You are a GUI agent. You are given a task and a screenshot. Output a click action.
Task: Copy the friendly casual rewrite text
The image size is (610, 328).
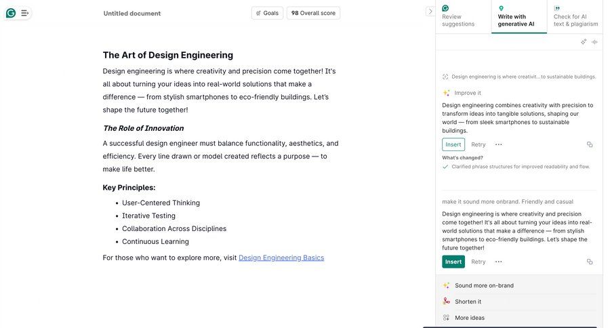(590, 262)
